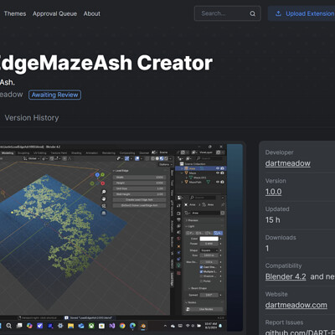Click the Search input field in the header
This screenshot has height=335, width=335.
coord(228,13)
